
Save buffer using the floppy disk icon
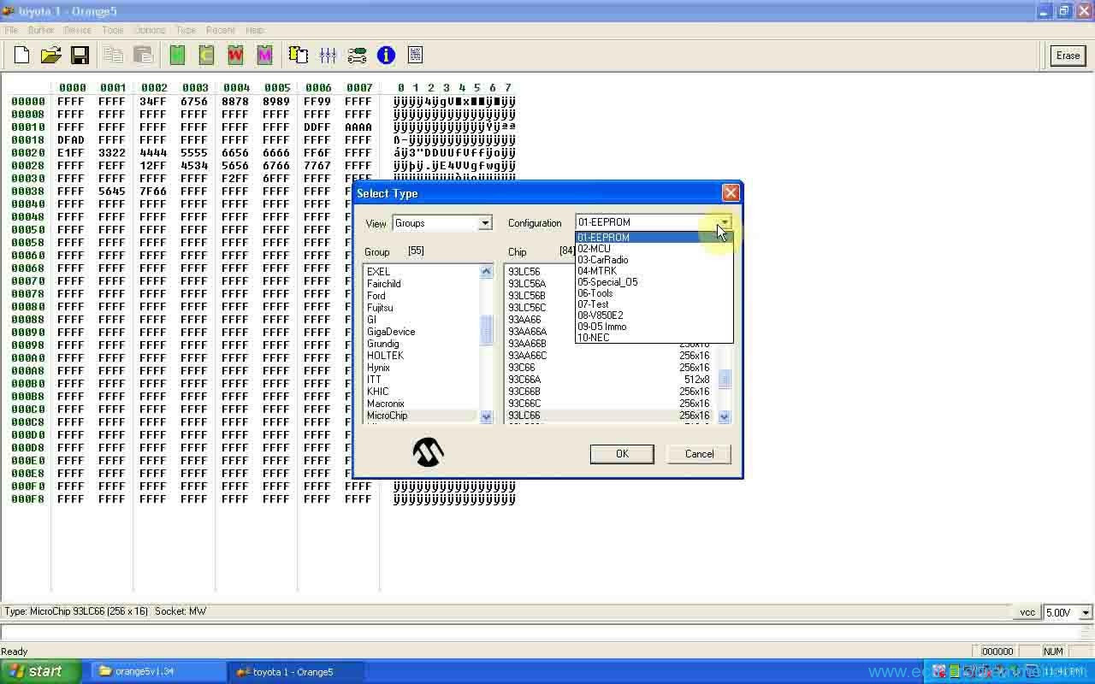click(80, 56)
